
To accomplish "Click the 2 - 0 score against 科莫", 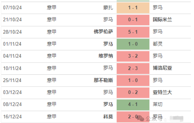I will pyautogui.click(x=133, y=117).
